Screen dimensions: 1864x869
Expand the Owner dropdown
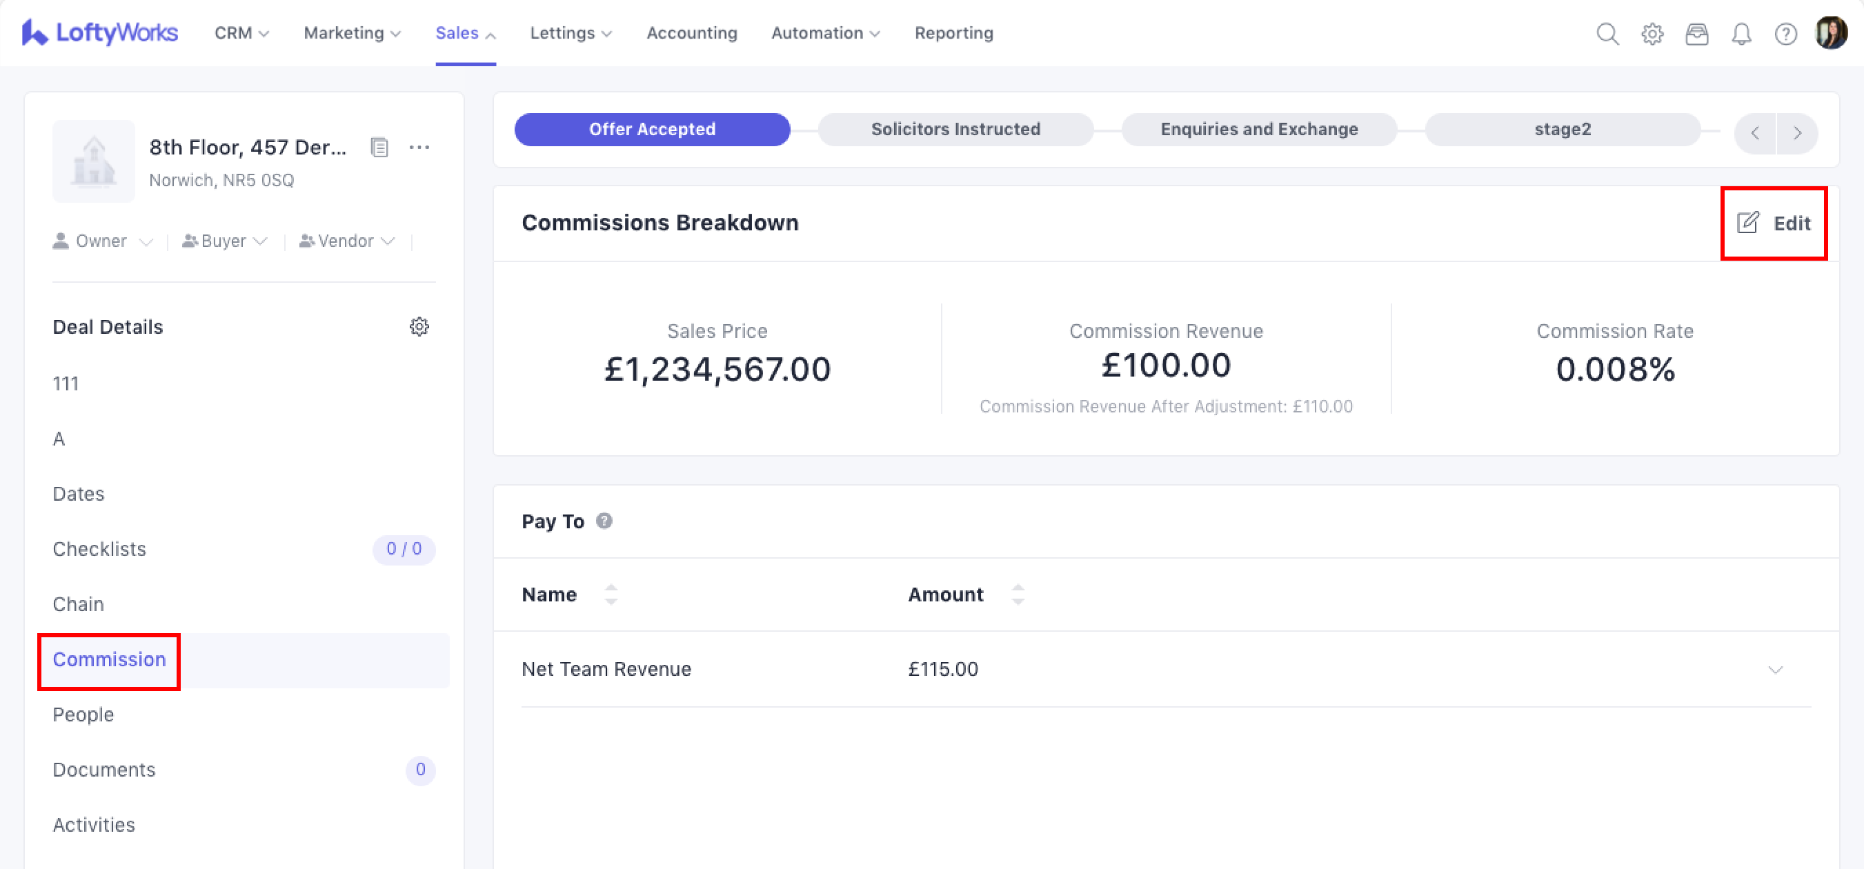tap(103, 241)
